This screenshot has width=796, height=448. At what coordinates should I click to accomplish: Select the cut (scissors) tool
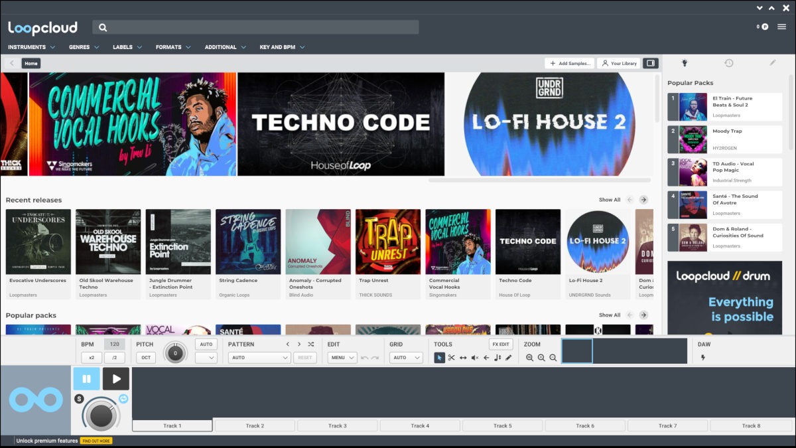[x=452, y=357]
